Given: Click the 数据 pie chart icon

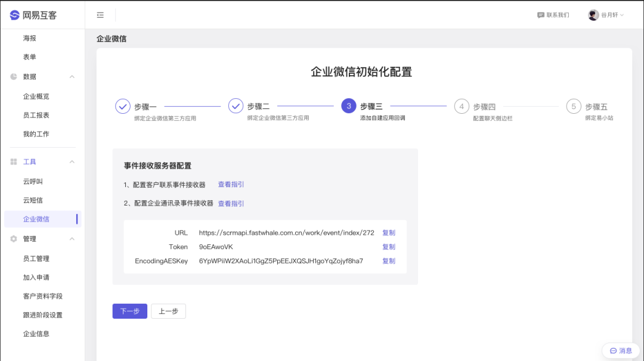Looking at the screenshot, I should pos(14,77).
